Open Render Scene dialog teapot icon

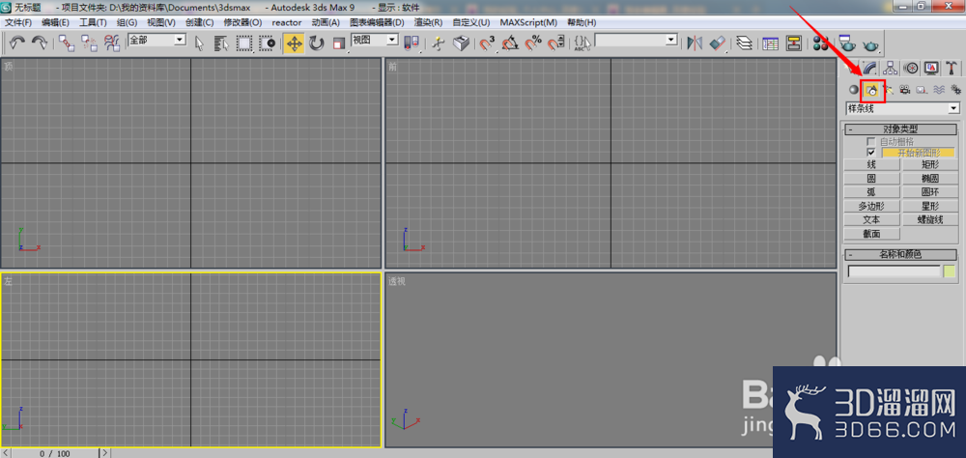point(847,43)
